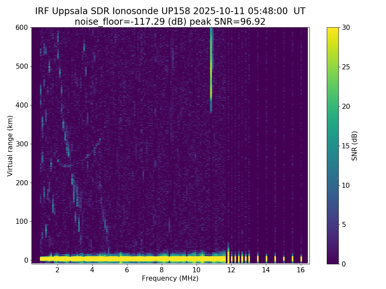Click the 16 tick on the frequency axis

click(x=301, y=270)
